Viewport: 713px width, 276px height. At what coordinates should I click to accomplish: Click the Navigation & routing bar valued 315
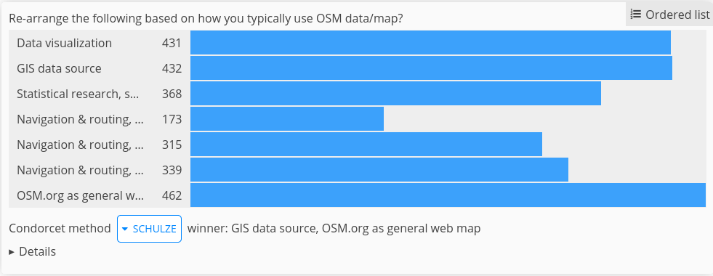(366, 145)
